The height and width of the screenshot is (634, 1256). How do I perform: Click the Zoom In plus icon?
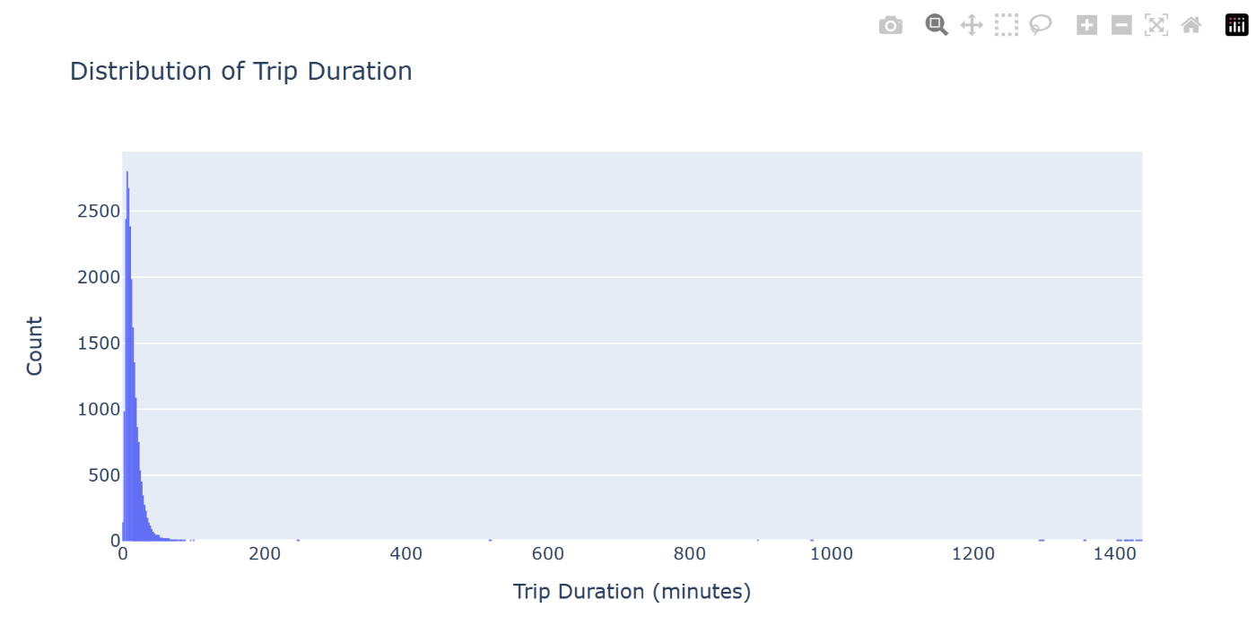coord(1087,25)
